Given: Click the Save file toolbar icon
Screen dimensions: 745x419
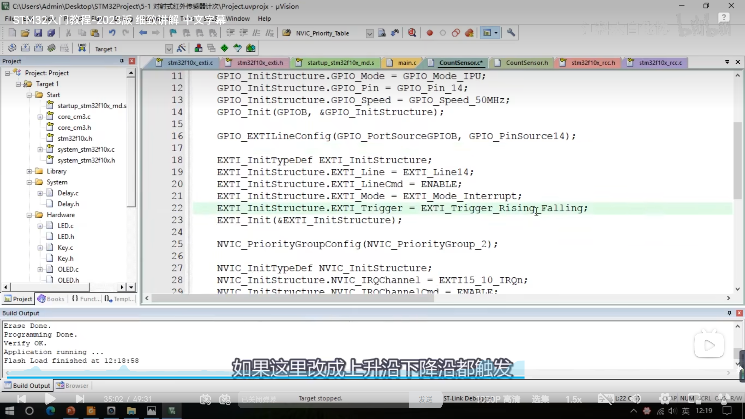Looking at the screenshot, I should point(38,33).
